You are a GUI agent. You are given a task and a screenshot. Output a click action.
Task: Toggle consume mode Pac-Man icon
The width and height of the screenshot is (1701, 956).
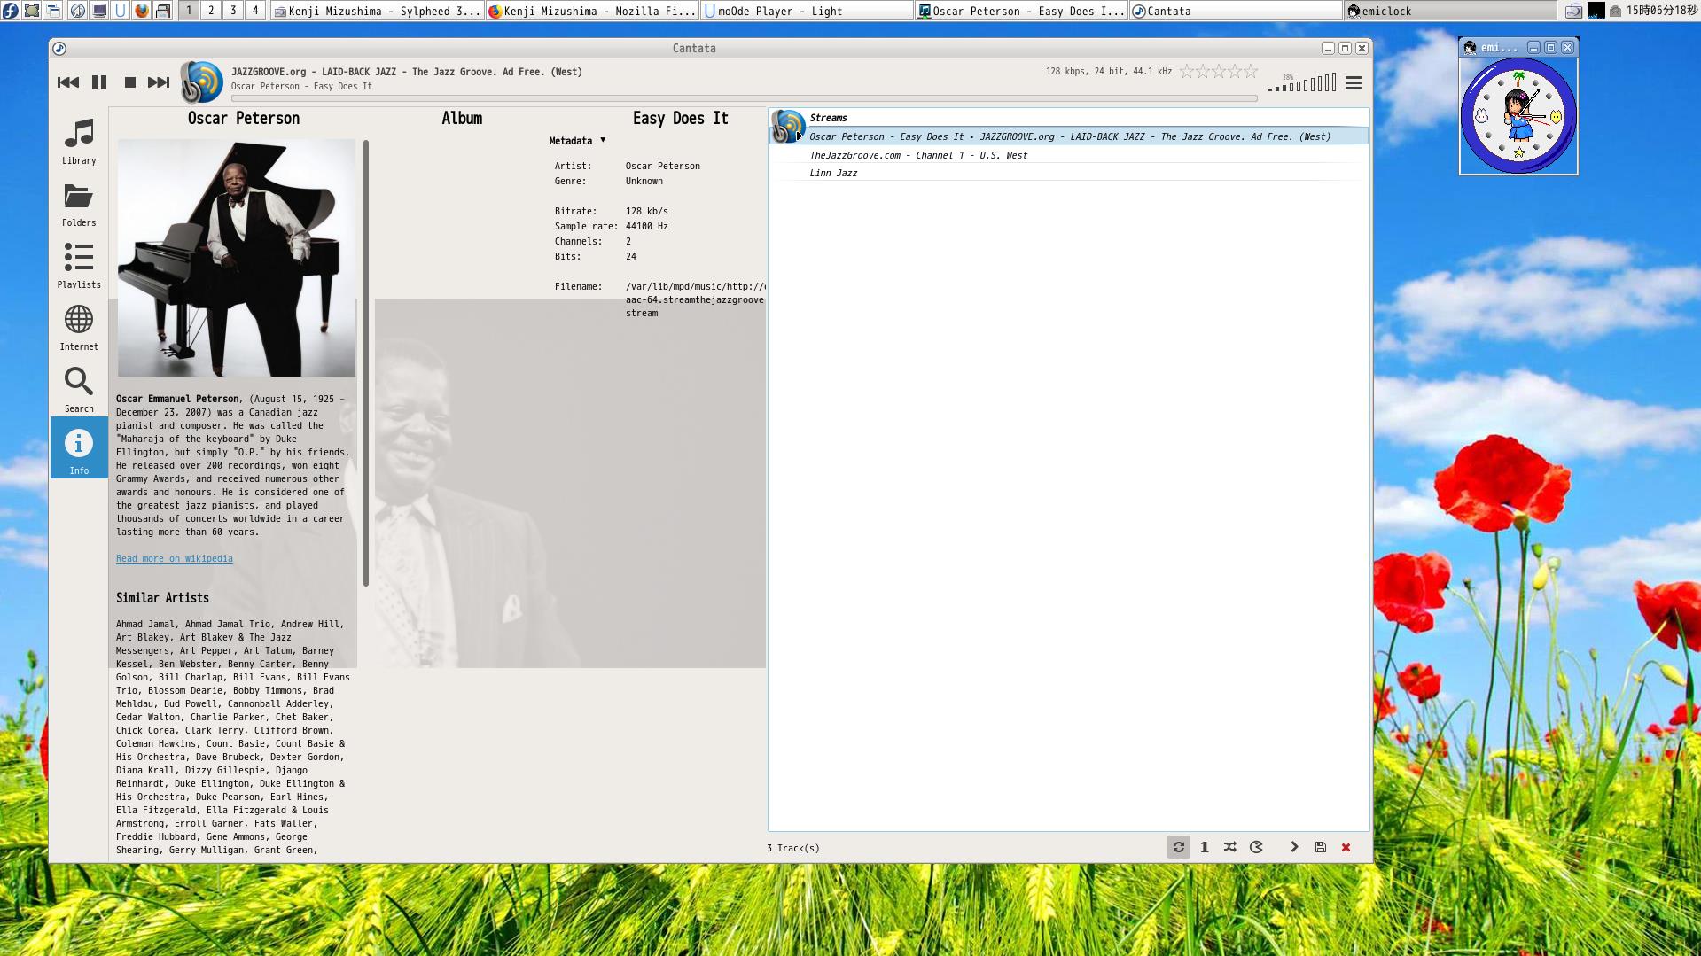tap(1256, 847)
